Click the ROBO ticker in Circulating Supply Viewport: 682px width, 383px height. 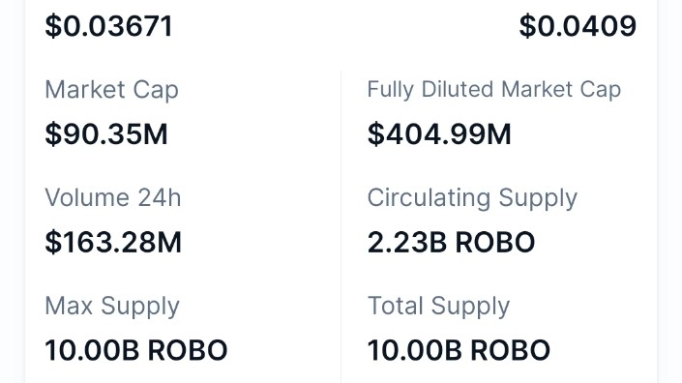tap(495, 242)
